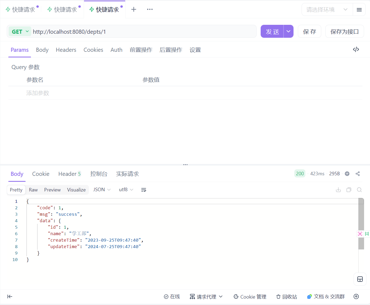The height and width of the screenshot is (305, 370).
Task: Copy the response body
Action: [349, 190]
